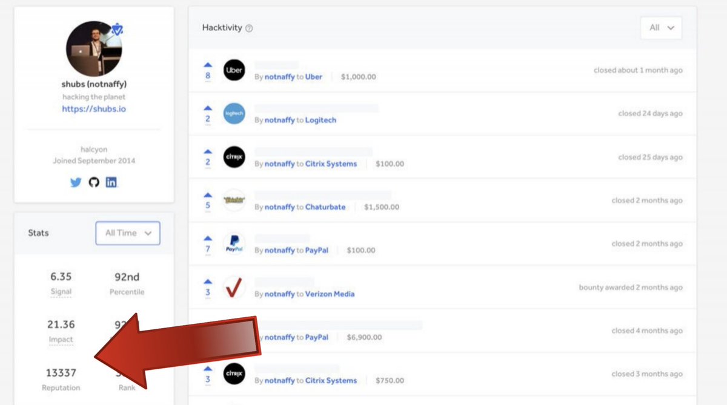Click the Logitech company logo
Image resolution: width=727 pixels, height=405 pixels.
click(x=234, y=114)
